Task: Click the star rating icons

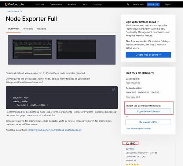Action: pos(132,165)
